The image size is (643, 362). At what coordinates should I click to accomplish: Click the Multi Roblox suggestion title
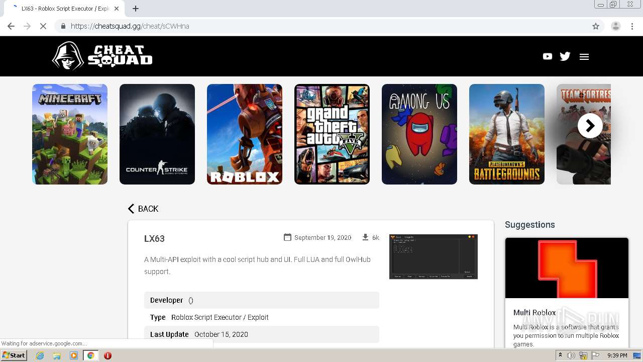pos(534,313)
